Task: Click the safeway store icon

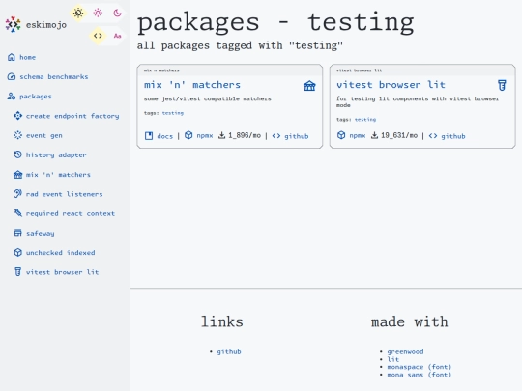Action: 18,233
